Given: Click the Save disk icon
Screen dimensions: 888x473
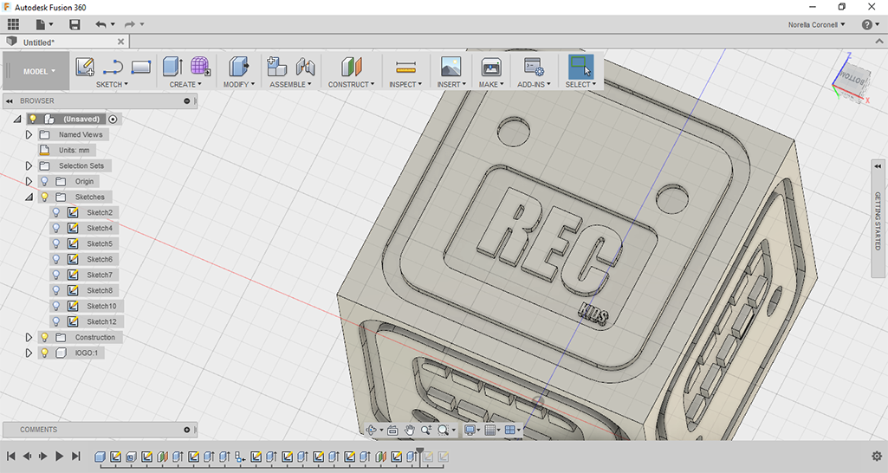Looking at the screenshot, I should [x=75, y=24].
